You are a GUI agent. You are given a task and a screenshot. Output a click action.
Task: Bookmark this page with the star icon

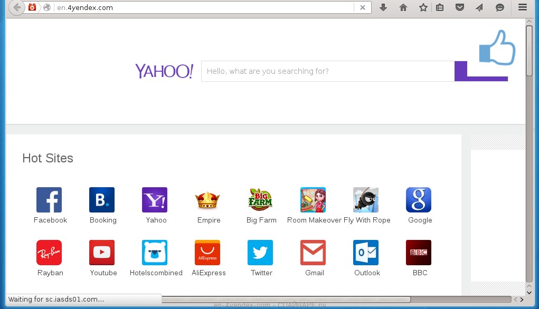pyautogui.click(x=423, y=7)
